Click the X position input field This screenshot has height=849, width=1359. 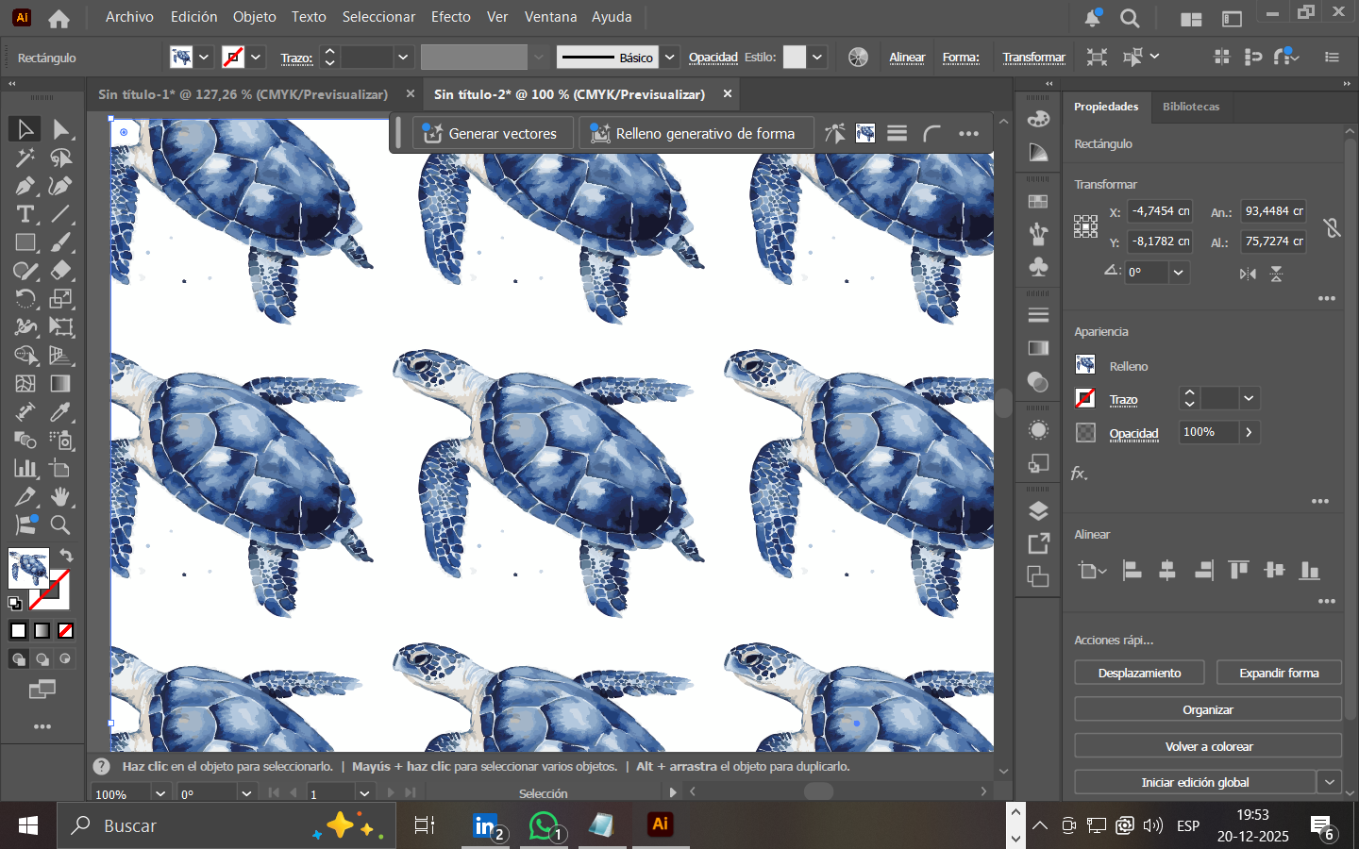1161,211
